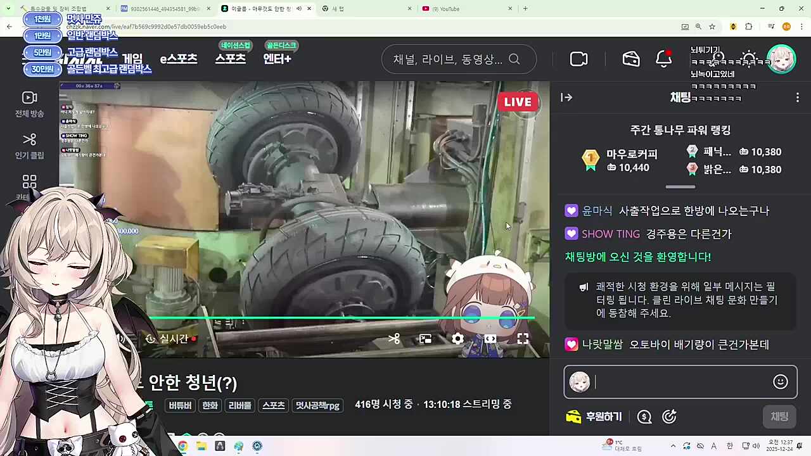Viewport: 811px width, 456px height.
Task: Open the emoticon picker in chat input
Action: [780, 382]
